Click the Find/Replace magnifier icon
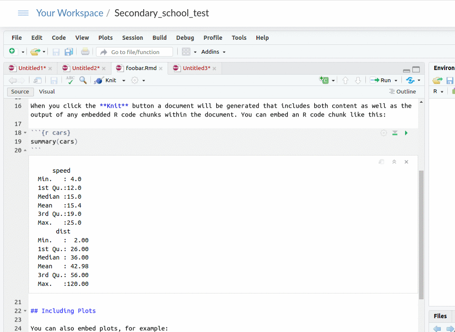 [x=83, y=80]
